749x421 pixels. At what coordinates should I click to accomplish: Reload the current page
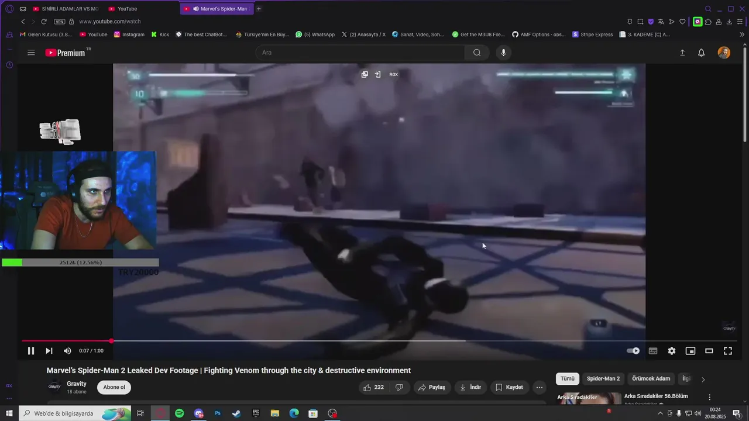coord(43,22)
